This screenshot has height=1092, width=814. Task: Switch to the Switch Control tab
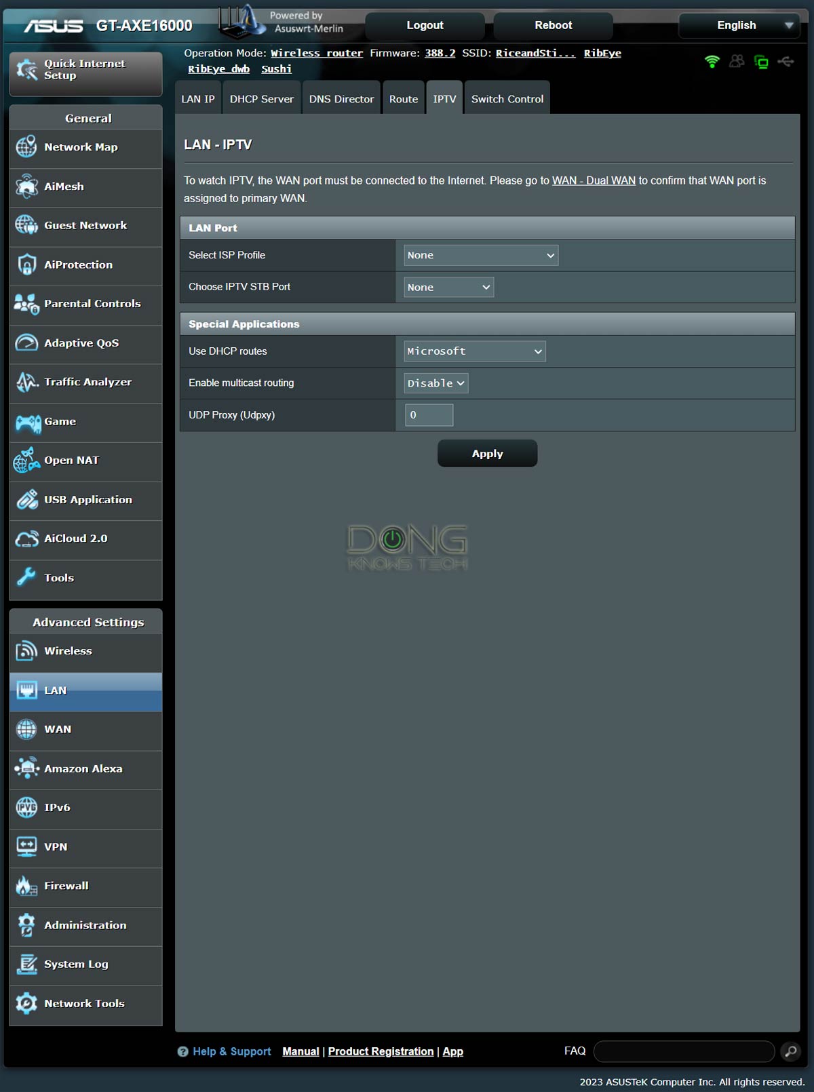507,99
